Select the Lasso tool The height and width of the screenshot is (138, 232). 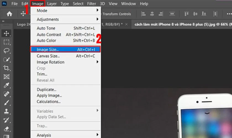point(6,51)
